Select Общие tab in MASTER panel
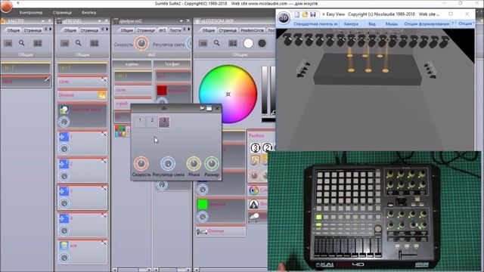This screenshot has width=484, height=272. coord(14,30)
